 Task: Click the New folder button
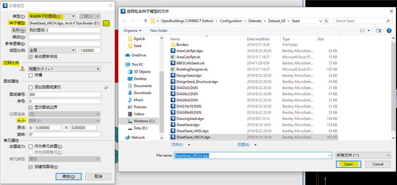click(159, 30)
